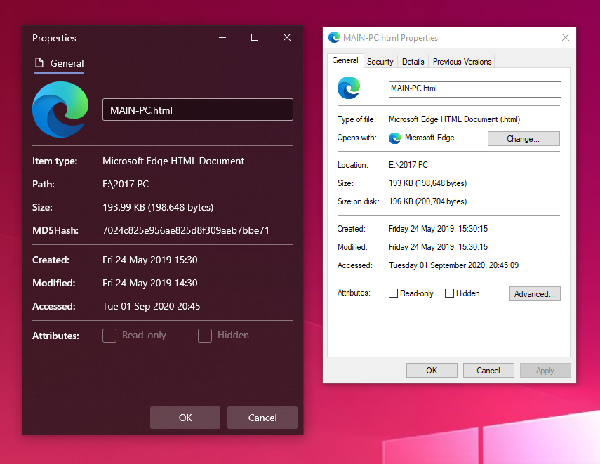The height and width of the screenshot is (464, 600).
Task: Click the Properties title text of dark window
Action: point(54,38)
